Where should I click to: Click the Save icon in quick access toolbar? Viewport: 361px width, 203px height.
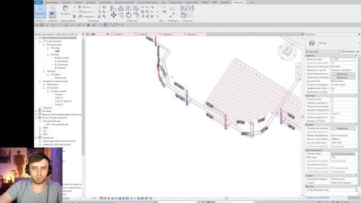click(x=41, y=25)
